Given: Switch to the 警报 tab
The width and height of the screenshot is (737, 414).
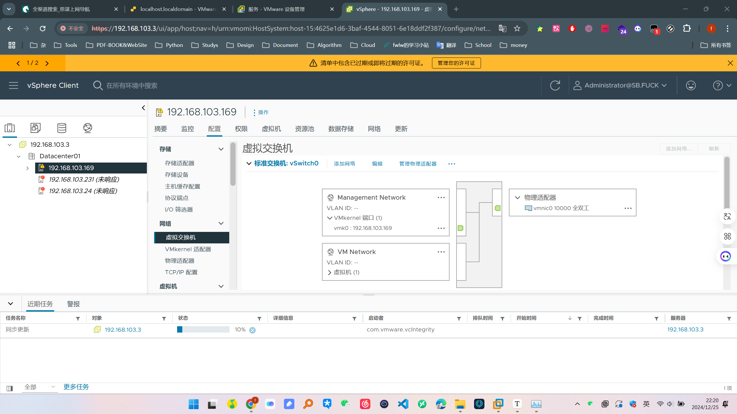Looking at the screenshot, I should point(73,304).
